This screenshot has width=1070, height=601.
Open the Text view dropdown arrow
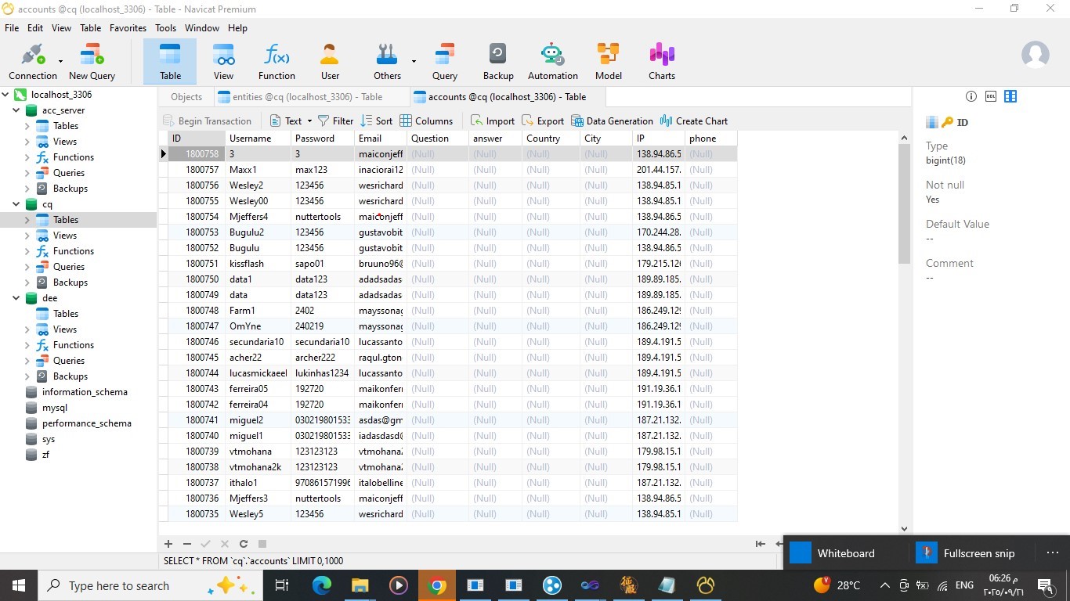(309, 121)
